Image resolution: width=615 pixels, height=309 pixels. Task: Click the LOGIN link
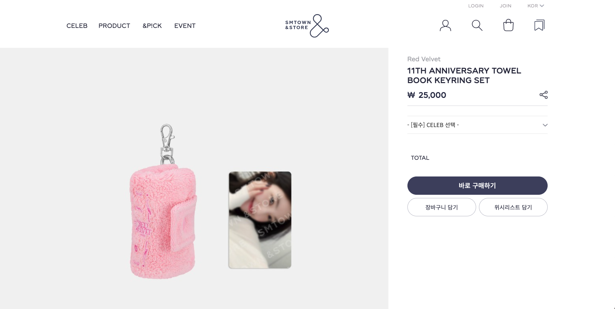[x=476, y=6]
